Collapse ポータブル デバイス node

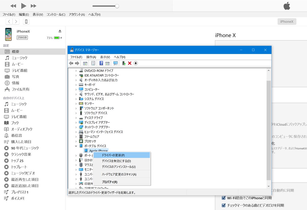click(x=76, y=146)
